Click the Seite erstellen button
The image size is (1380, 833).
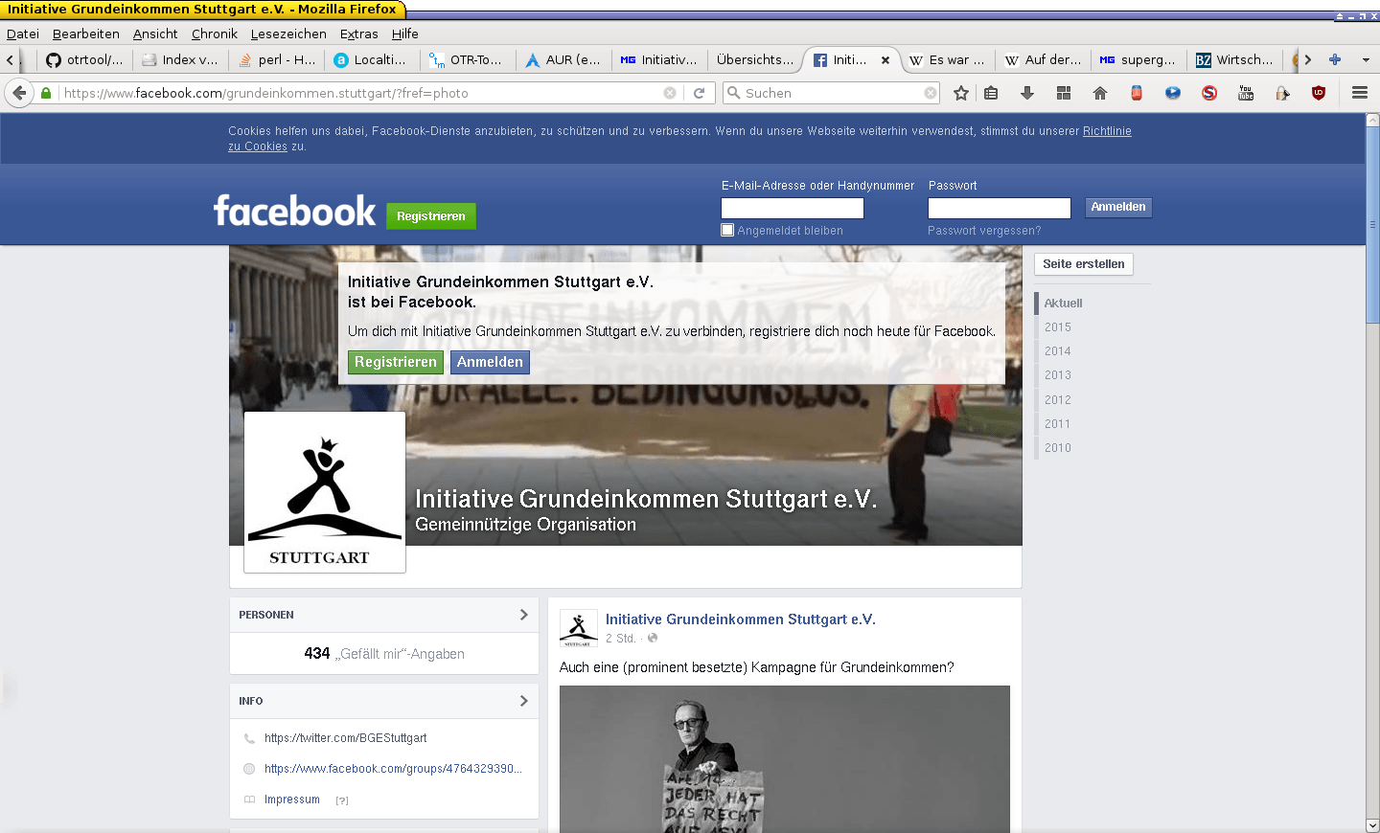pos(1084,264)
